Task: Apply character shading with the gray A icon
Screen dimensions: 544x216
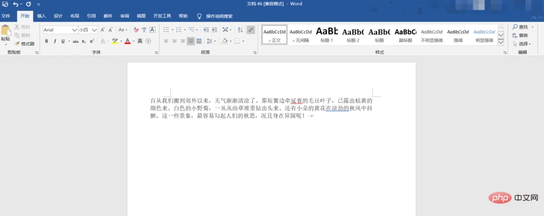Action: 140,41
